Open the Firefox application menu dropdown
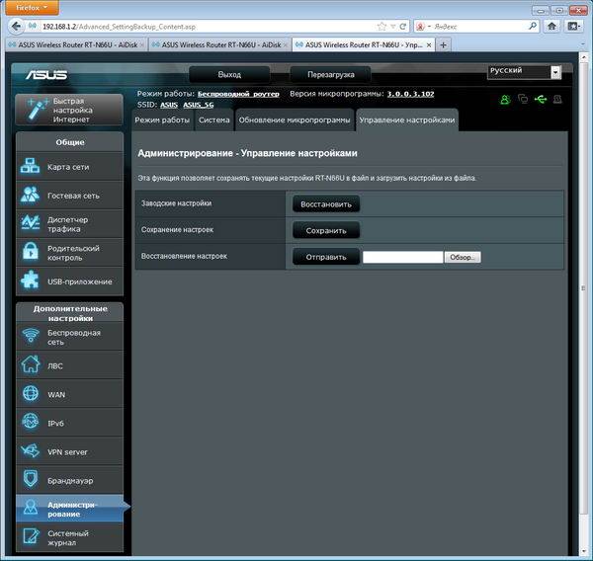The width and height of the screenshot is (593, 561). [x=33, y=8]
